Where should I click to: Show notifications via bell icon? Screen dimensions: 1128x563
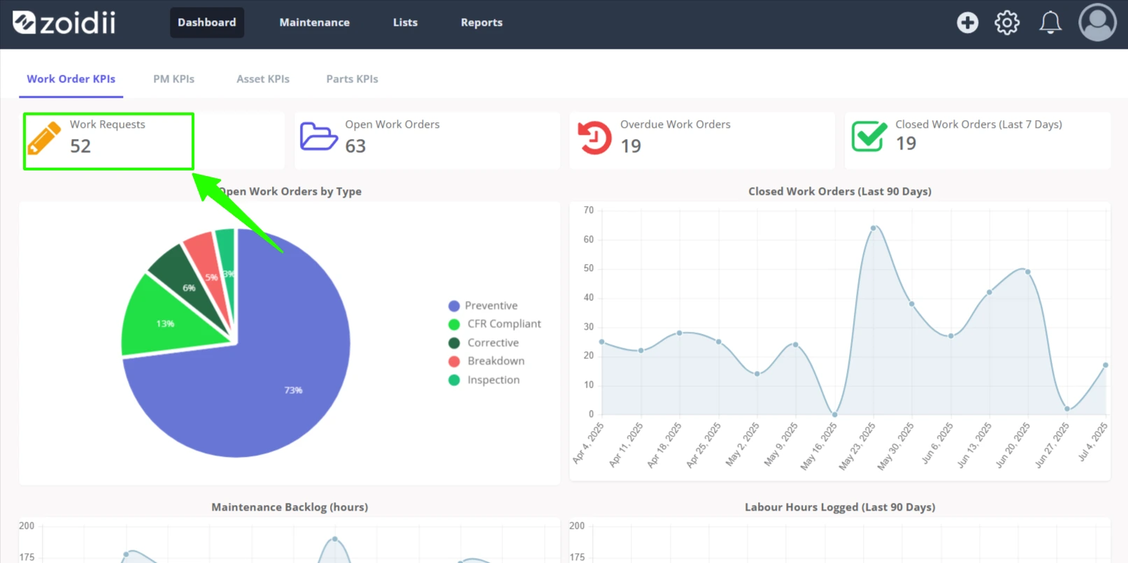1050,23
